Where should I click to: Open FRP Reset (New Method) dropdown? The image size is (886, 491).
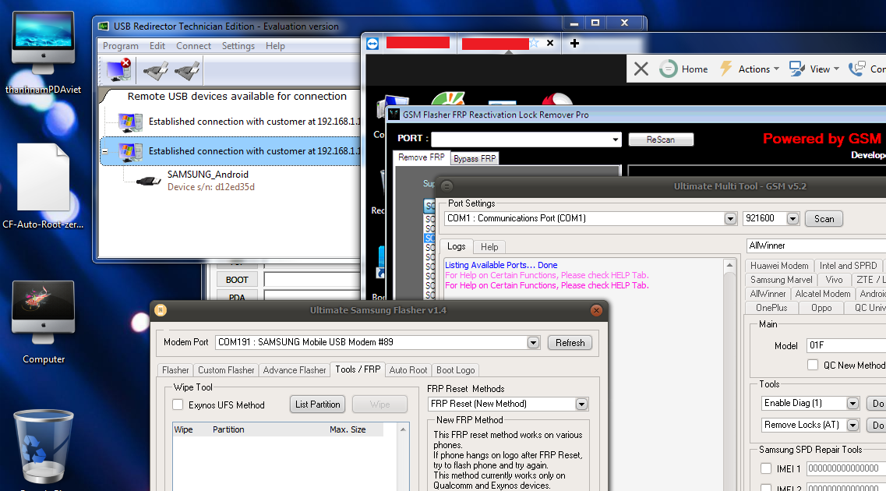coord(581,404)
